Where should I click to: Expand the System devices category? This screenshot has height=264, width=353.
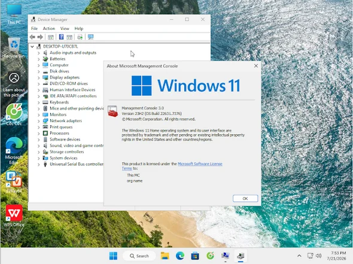point(38,159)
